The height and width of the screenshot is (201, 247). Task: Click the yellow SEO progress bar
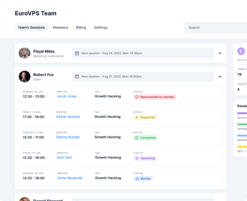(242, 147)
